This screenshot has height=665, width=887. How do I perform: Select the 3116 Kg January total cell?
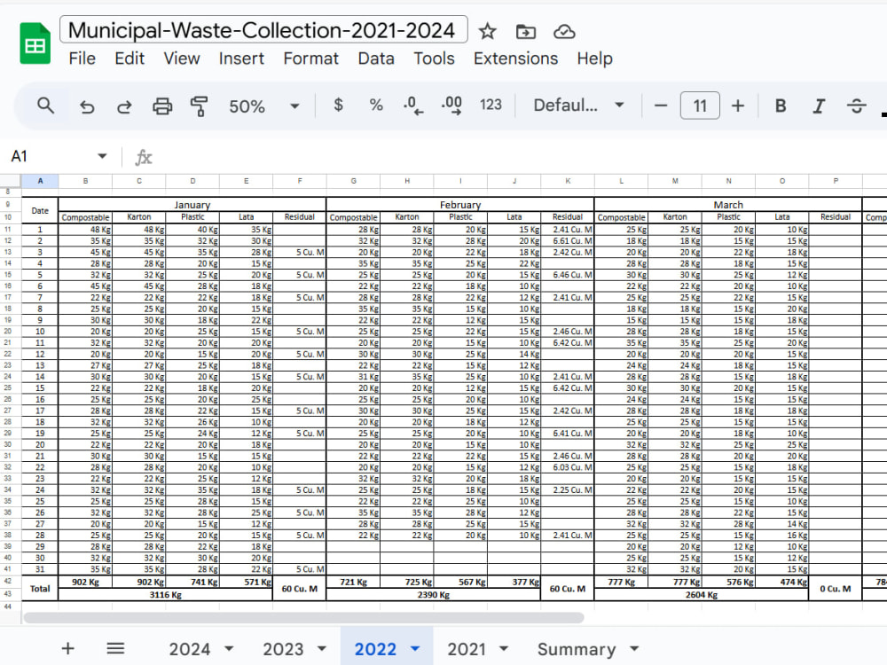166,595
